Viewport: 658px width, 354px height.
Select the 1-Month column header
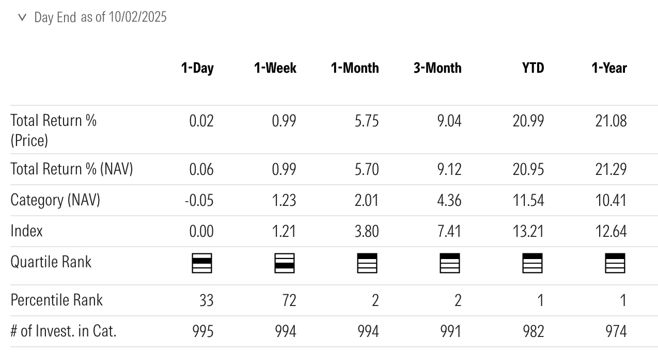coord(354,68)
